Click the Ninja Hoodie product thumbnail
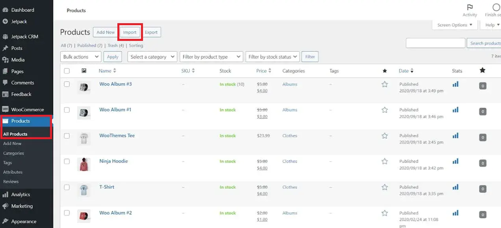Screen dimensions: 501x228 (84, 164)
